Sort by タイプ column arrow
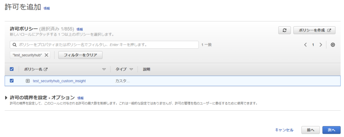This screenshot has width=344, height=137. 131,70
